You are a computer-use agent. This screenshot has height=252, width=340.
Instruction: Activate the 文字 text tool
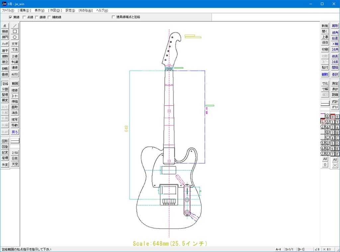pyautogui.click(x=15, y=44)
